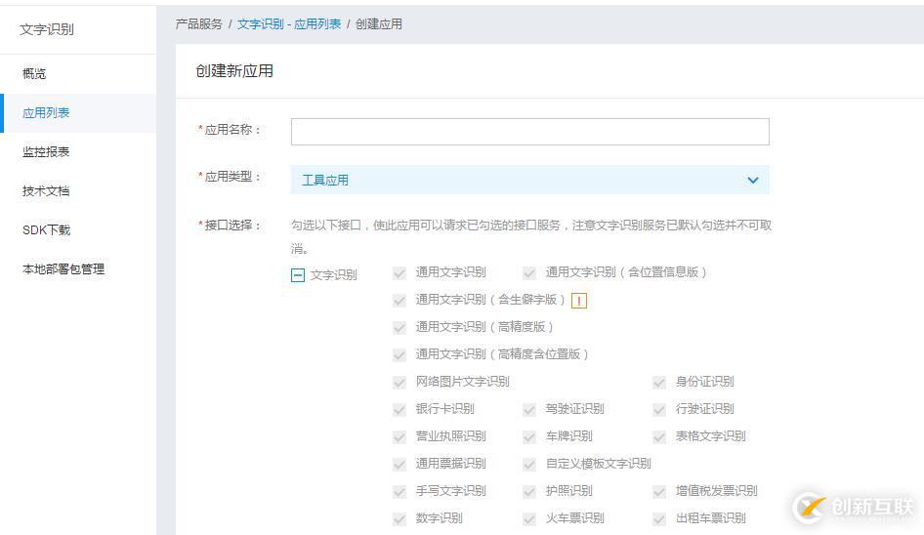The image size is (924, 535).
Task: Toggle the 火车票识别 checkbox
Action: [x=529, y=519]
